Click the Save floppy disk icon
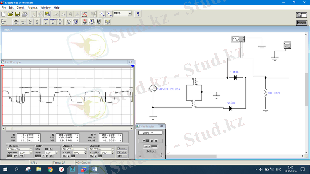 tap(17, 14)
